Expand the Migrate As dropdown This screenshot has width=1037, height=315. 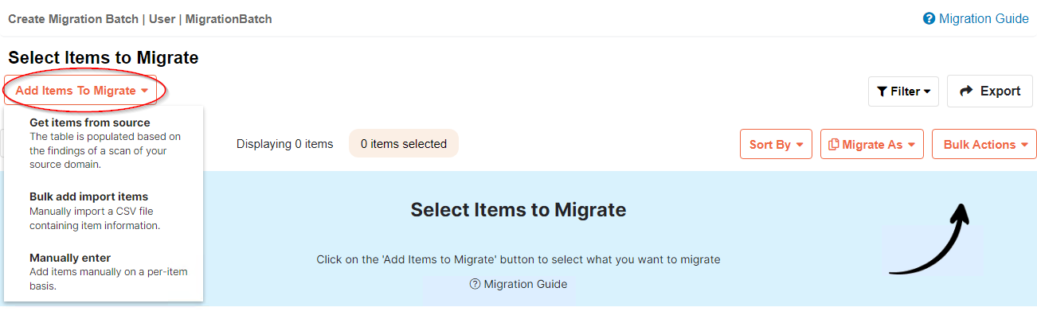(x=872, y=144)
